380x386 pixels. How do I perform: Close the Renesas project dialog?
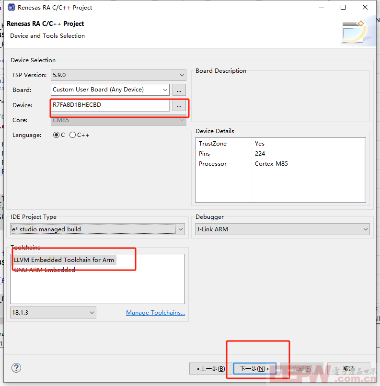pyautogui.click(x=365, y=7)
